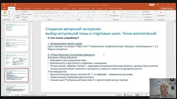Image resolution: width=177 pixels, height=99 pixels.
Task: Collapse the ribbon with the chevron
Action: (x=175, y=20)
